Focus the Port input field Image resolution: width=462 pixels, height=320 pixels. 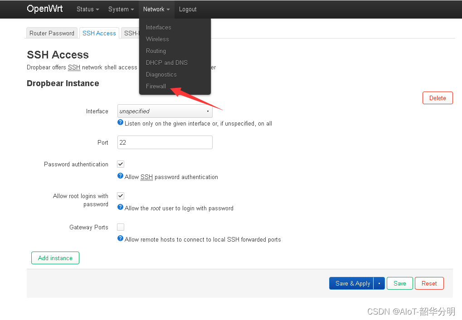click(x=165, y=142)
